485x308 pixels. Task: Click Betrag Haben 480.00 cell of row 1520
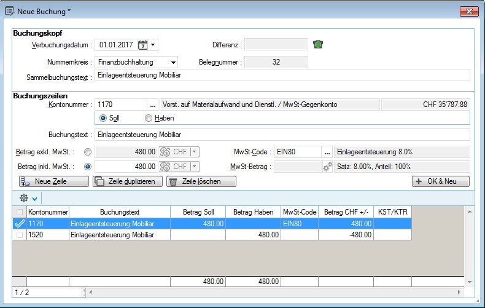[x=253, y=235]
